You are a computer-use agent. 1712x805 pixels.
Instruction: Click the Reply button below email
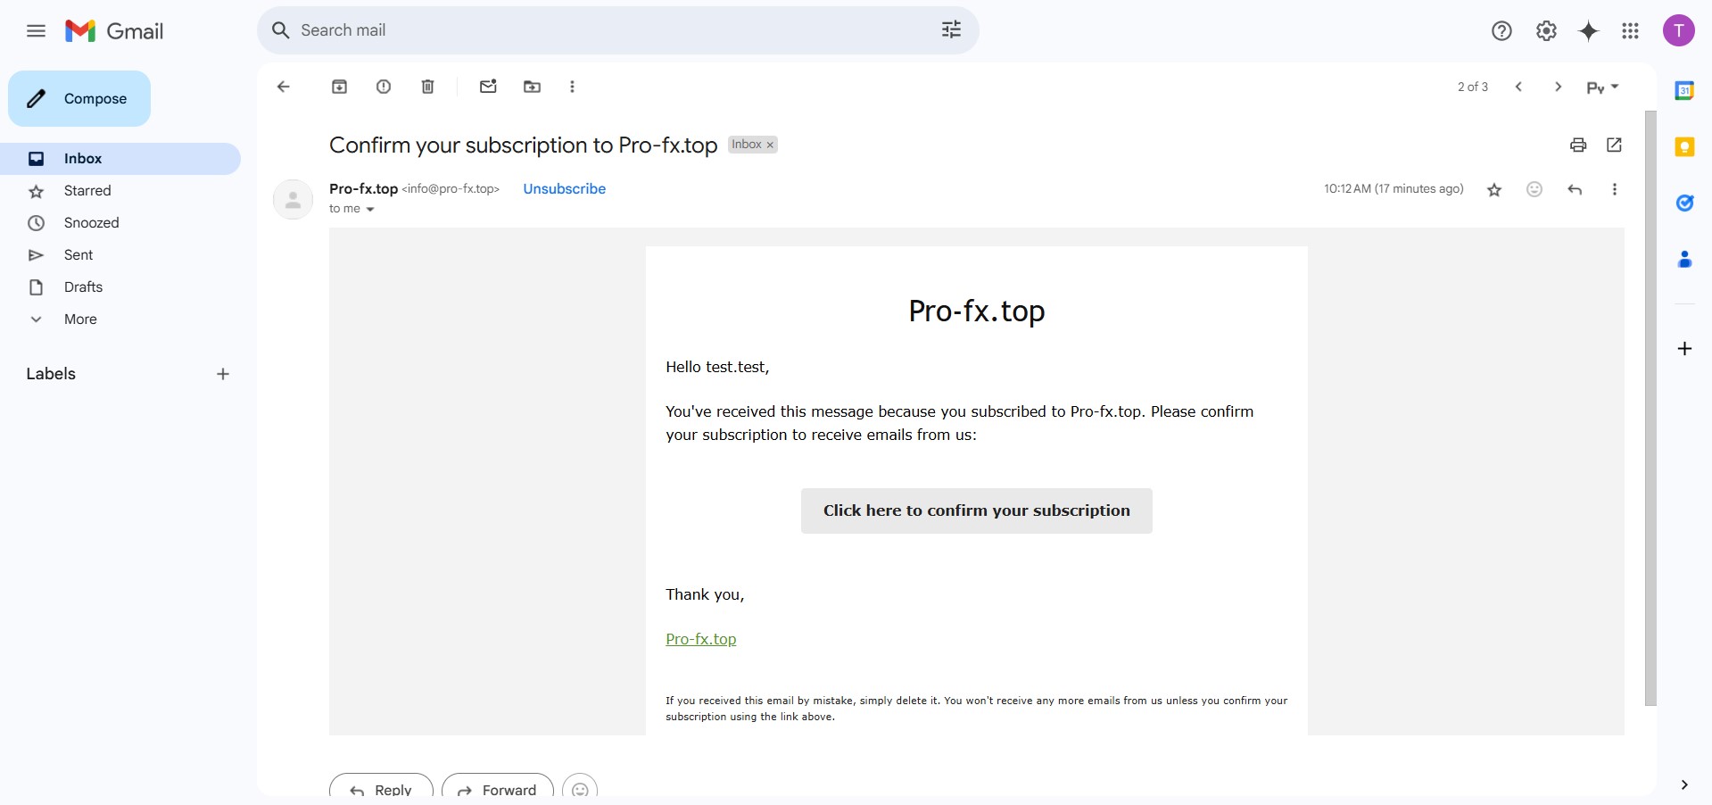click(x=381, y=786)
